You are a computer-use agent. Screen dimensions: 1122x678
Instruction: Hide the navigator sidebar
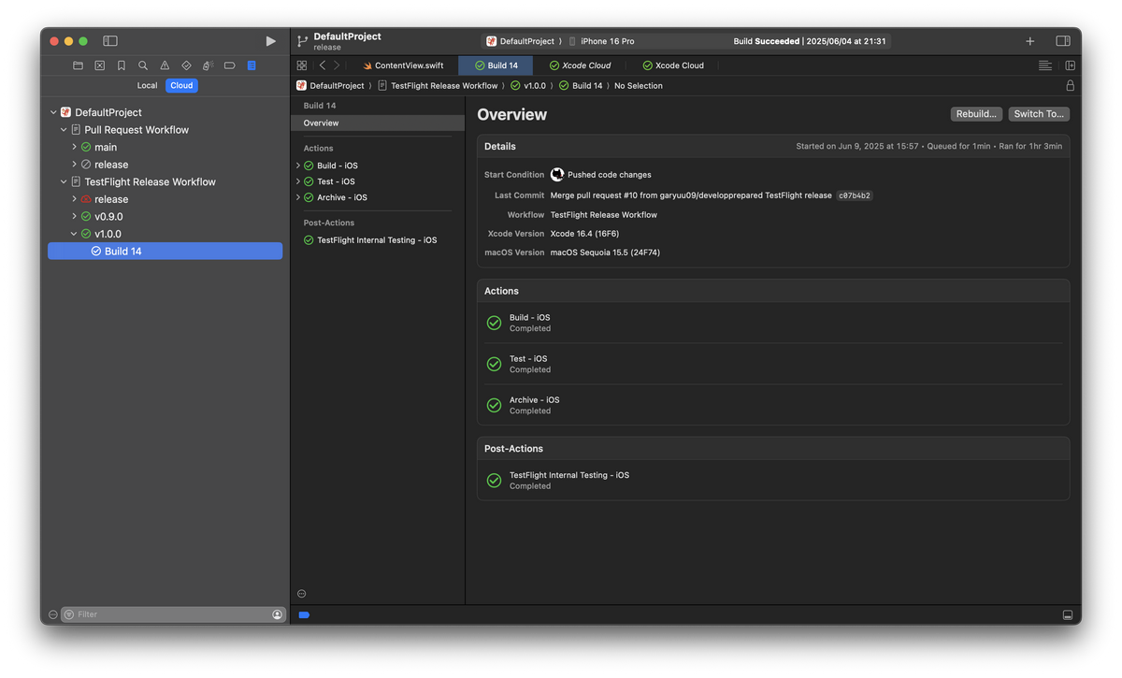[110, 41]
